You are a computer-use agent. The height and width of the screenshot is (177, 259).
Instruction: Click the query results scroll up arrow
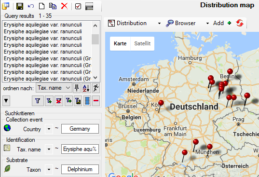tap(95, 26)
